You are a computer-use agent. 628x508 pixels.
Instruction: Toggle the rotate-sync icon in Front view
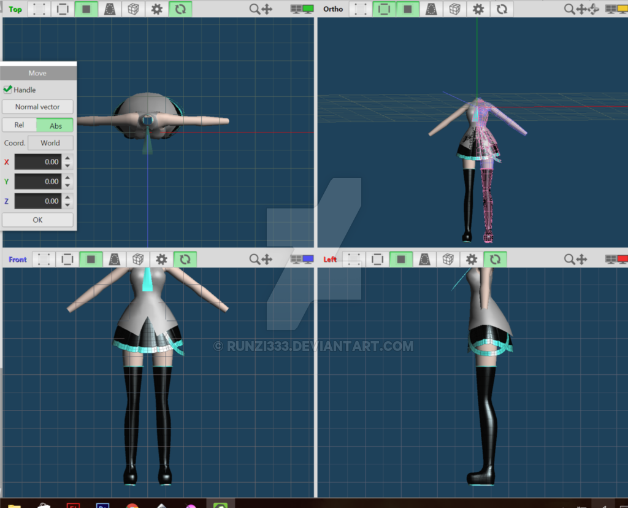coord(185,259)
